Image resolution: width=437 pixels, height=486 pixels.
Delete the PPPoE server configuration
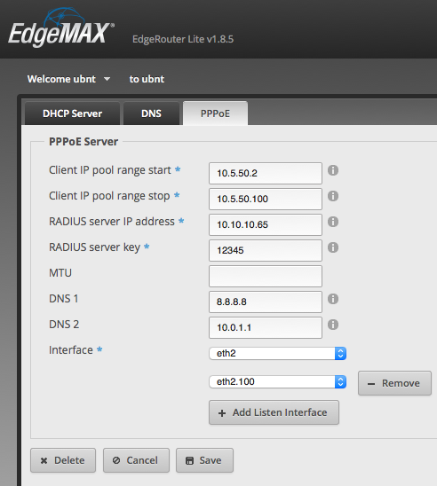[x=63, y=460]
